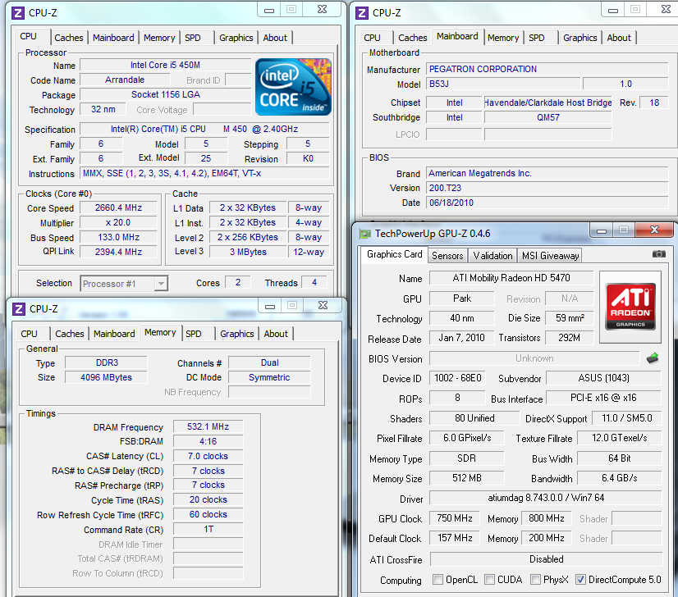Open the Validation tab in GPU-Z
The image size is (678, 597).
click(492, 256)
